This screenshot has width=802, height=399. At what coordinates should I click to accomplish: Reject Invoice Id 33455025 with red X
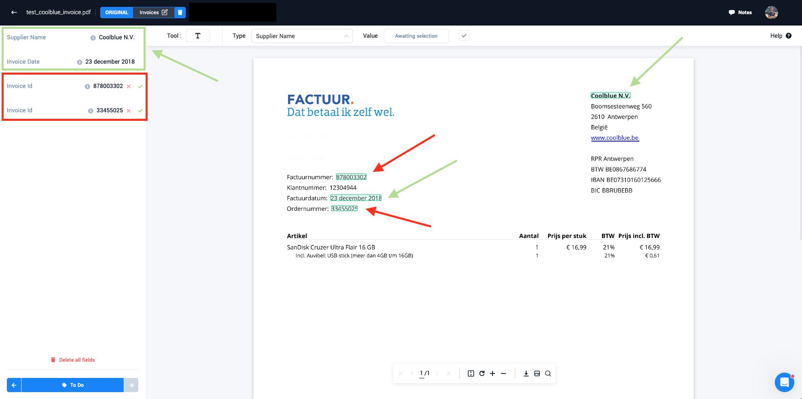pyautogui.click(x=129, y=111)
